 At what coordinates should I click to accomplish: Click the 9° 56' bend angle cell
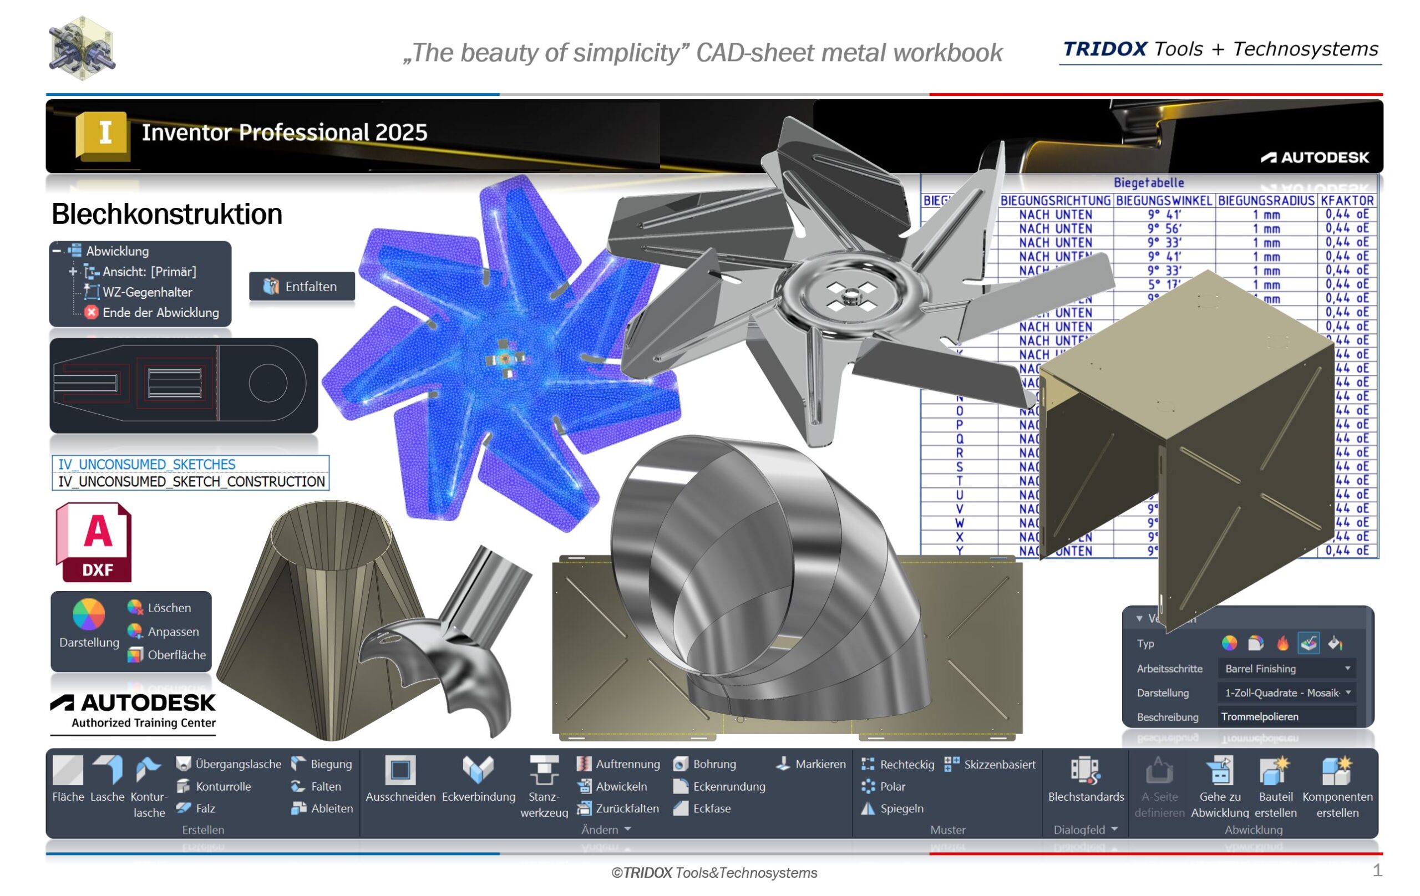pyautogui.click(x=1164, y=229)
